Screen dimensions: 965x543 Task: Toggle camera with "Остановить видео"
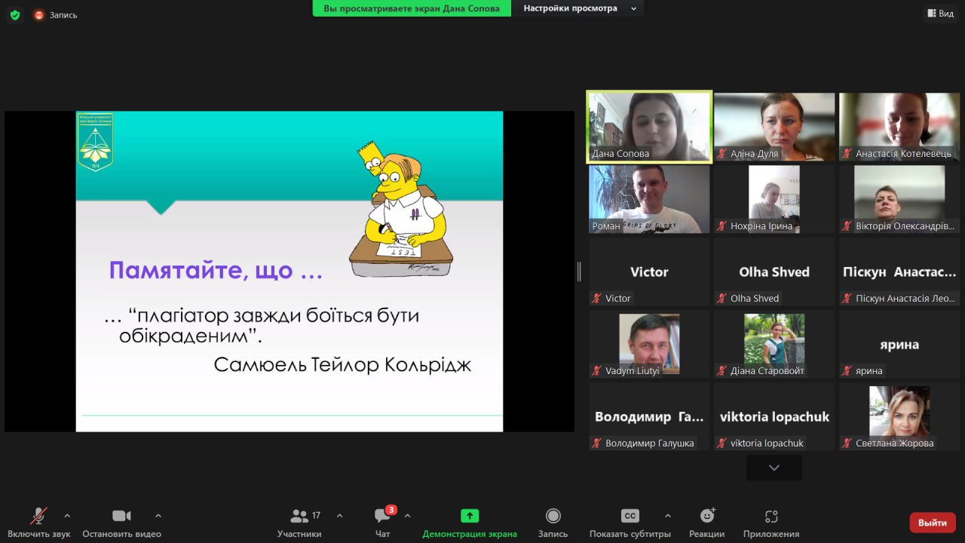tap(121, 523)
